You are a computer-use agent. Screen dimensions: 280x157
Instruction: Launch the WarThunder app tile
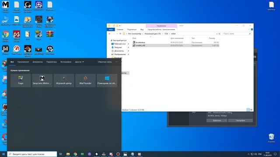point(85,80)
